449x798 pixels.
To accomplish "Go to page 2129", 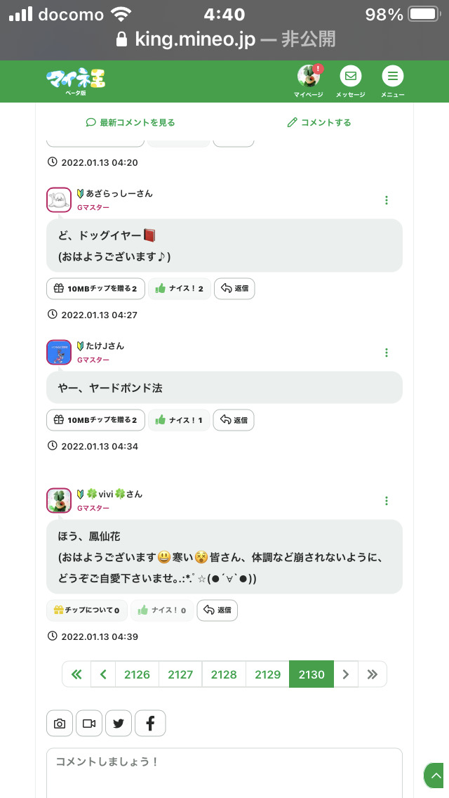I will [267, 674].
